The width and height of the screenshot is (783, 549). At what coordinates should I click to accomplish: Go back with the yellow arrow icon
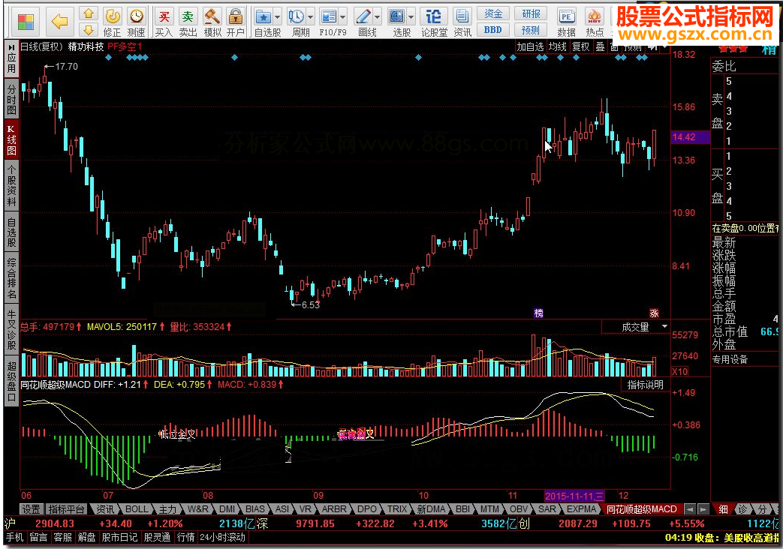point(60,22)
